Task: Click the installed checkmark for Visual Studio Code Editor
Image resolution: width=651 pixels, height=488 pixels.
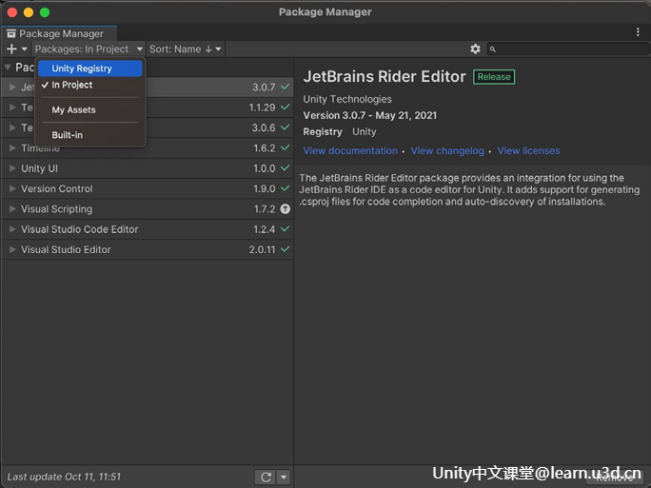Action: (x=286, y=229)
